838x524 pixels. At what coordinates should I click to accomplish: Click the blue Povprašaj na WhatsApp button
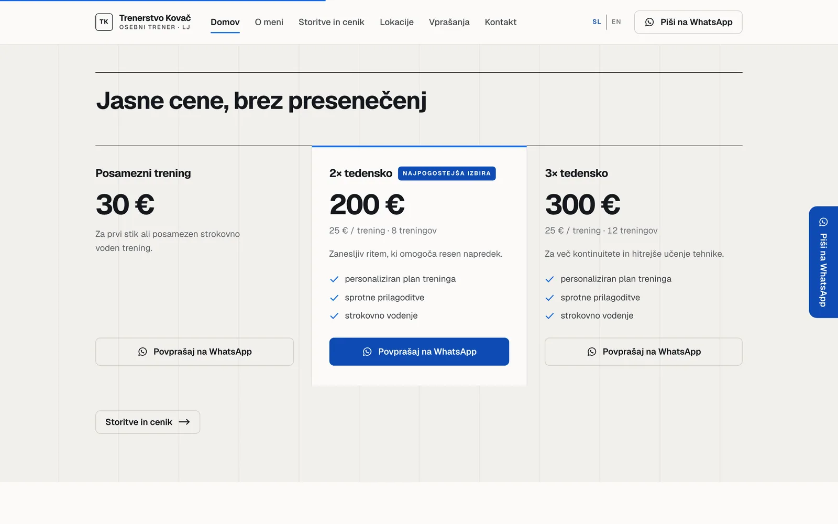(419, 352)
